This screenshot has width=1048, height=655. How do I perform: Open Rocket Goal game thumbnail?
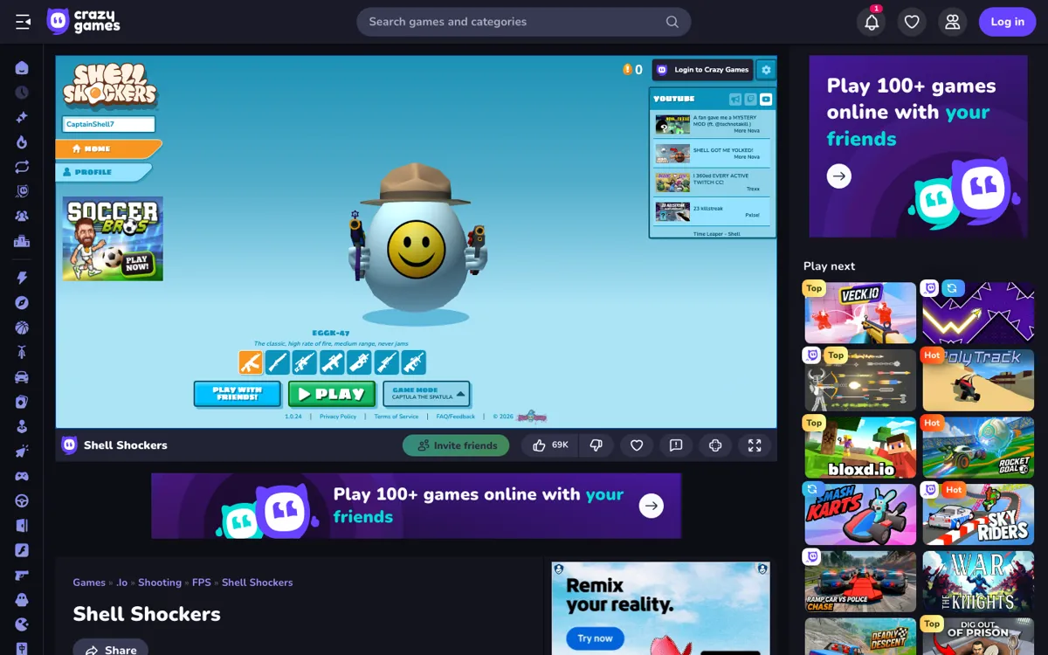click(978, 447)
